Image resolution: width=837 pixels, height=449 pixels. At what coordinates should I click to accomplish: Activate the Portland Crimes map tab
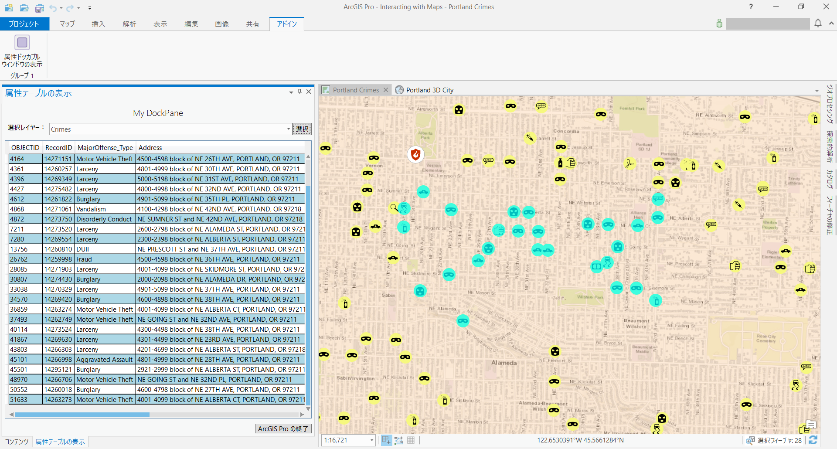pos(356,90)
